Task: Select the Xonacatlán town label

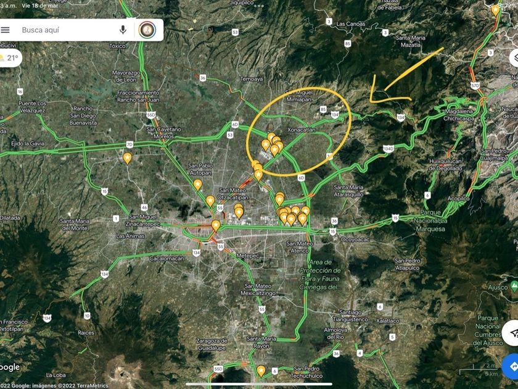Action: 302,130
